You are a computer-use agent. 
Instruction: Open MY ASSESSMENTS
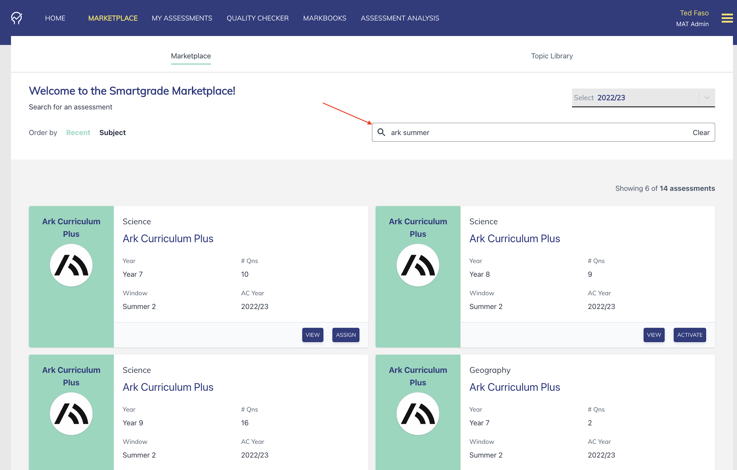(x=182, y=18)
